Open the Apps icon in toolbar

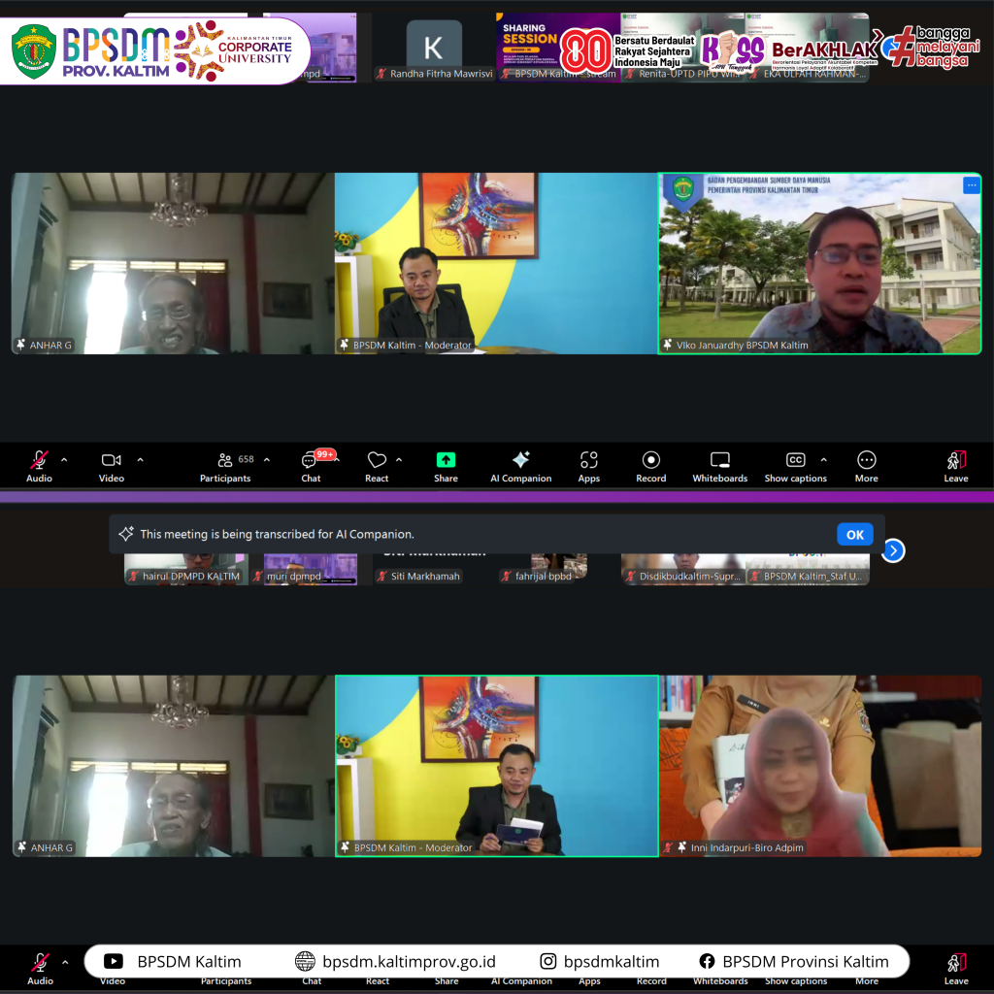point(588,461)
